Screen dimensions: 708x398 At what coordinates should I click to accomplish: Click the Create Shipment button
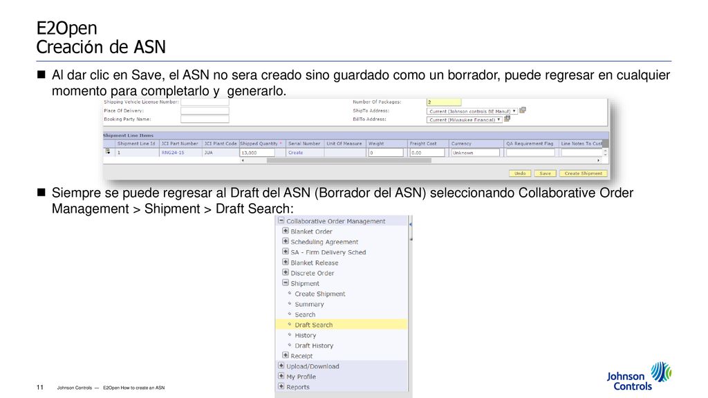point(584,173)
